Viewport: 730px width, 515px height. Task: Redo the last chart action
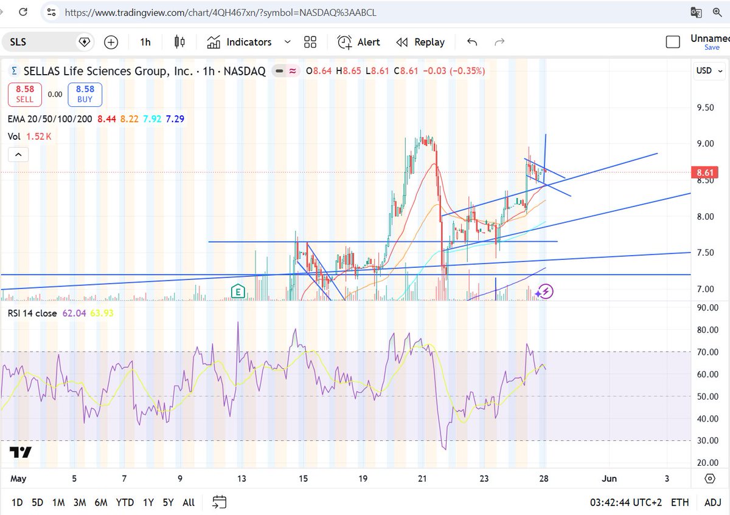(x=500, y=42)
